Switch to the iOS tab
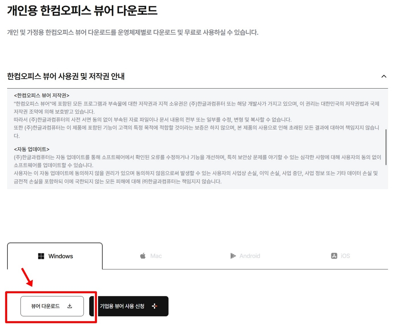The image size is (396, 326). pos(341,256)
